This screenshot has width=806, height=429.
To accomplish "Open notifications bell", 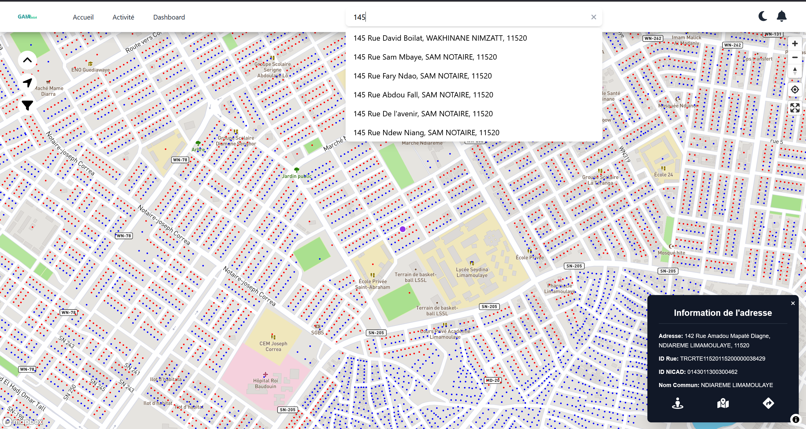I will [782, 16].
